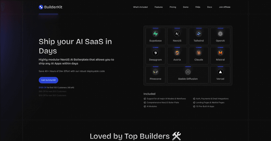Click the Deepgram label text

[x=155, y=60]
